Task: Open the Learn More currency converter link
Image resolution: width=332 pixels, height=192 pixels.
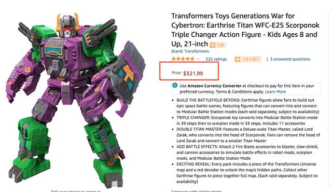Action: coord(275,92)
